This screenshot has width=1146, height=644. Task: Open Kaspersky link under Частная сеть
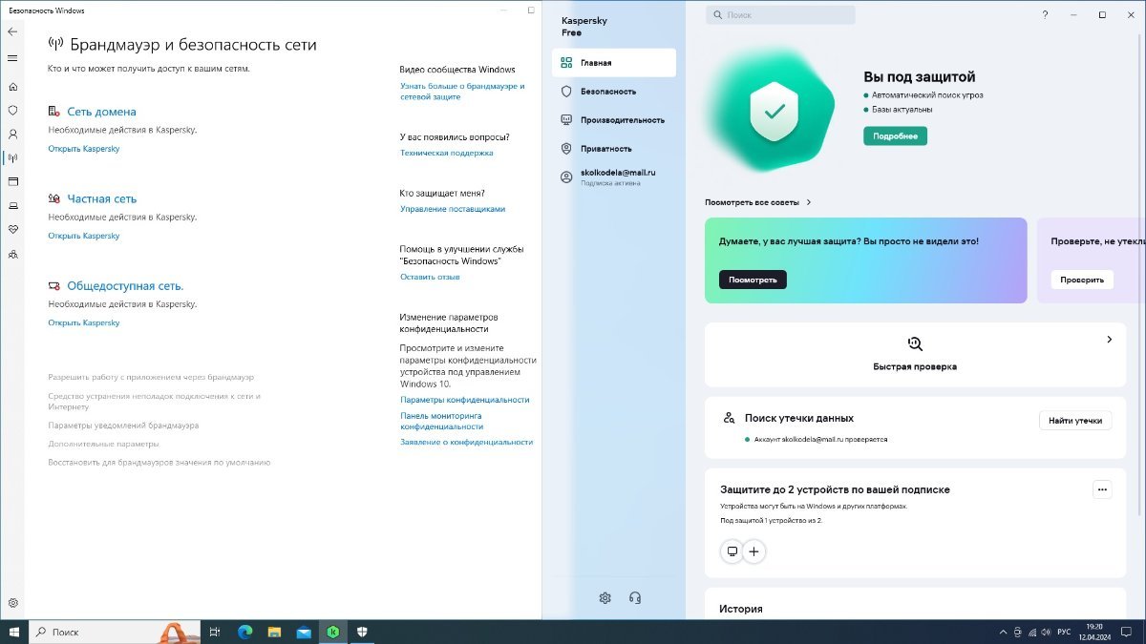[x=84, y=236]
